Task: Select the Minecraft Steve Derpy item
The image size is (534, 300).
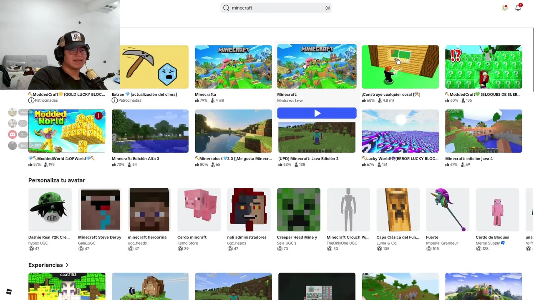Action: click(x=100, y=210)
